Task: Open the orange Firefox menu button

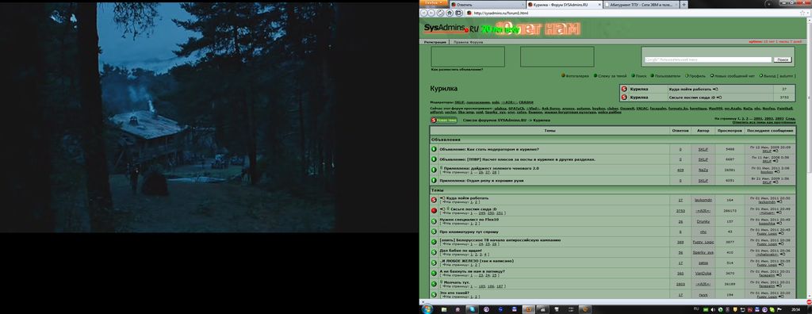Action: point(433,3)
